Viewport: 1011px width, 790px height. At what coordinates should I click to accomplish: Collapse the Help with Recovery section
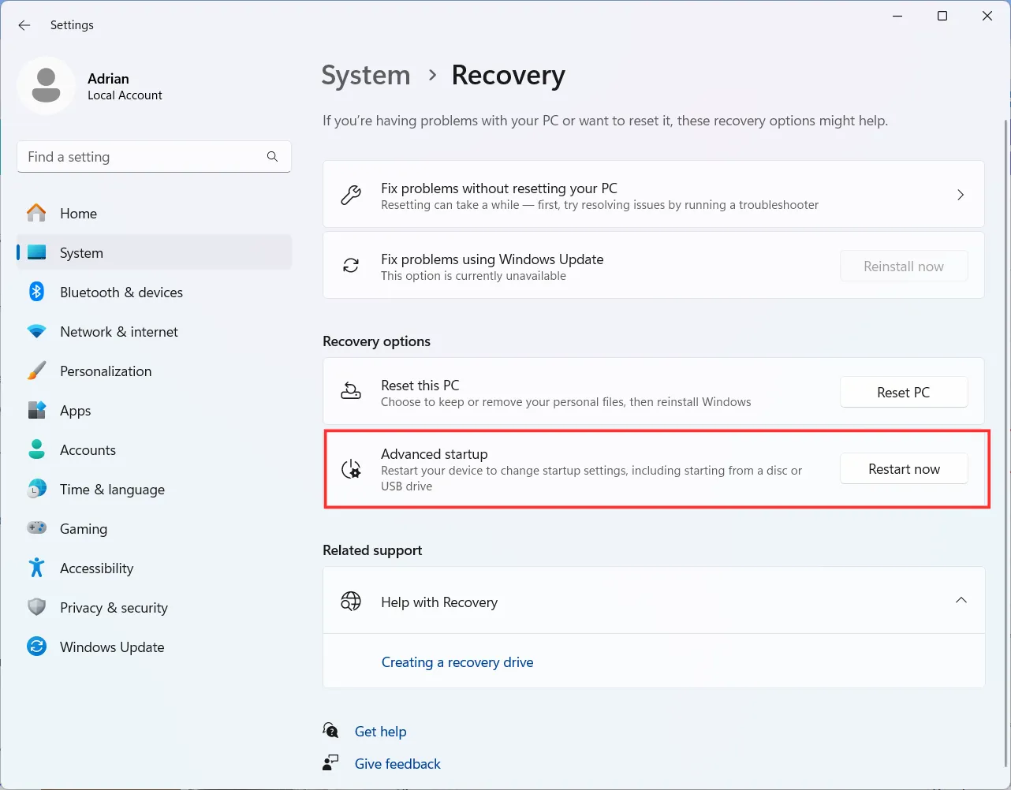tap(961, 601)
